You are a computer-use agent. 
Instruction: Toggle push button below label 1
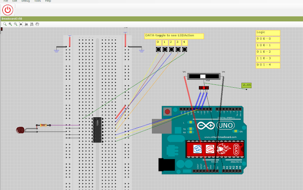[x=165, y=50]
